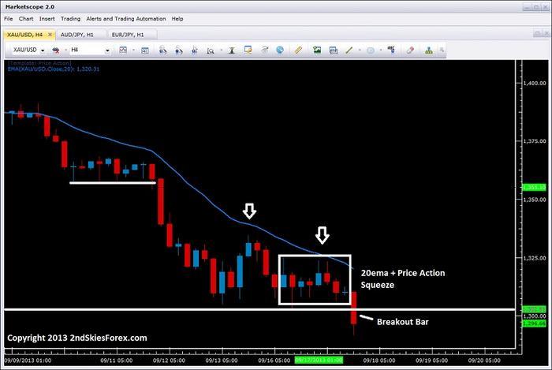Click the middle of the three scroll chart icons
Image resolution: width=552 pixels, height=370 pixels.
click(179, 50)
